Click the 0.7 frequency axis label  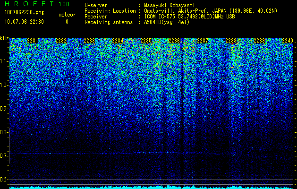tap(3, 155)
